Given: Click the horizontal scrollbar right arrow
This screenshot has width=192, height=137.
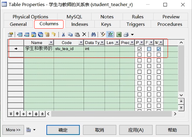Looking at the screenshot, I should tap(175, 114).
